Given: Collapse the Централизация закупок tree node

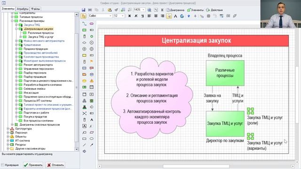Looking at the screenshot, I should pos(16,29).
